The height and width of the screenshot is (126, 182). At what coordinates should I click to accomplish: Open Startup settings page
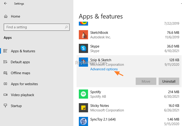point(16,106)
